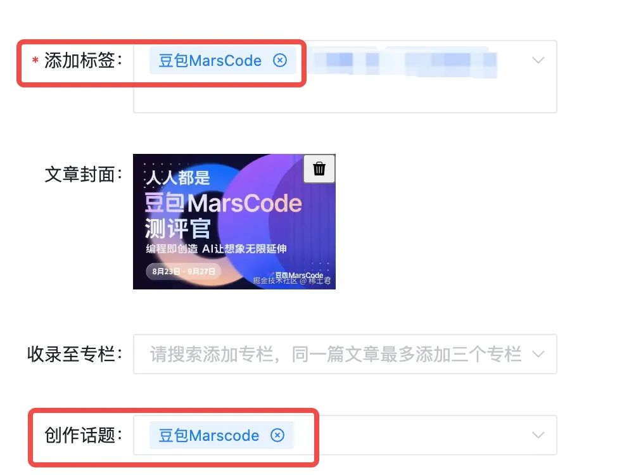Screen dimensions: 641x475
Task: Click the first blurred tag after 豆包MarsCode
Action: coord(346,61)
